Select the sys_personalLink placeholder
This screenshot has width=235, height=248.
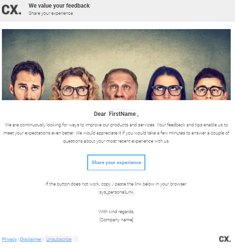pos(116,192)
